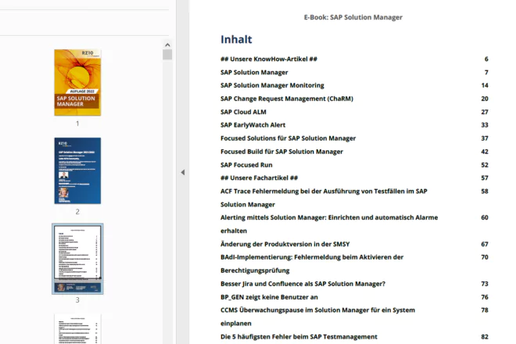Click page number 14 in contents

pos(485,85)
